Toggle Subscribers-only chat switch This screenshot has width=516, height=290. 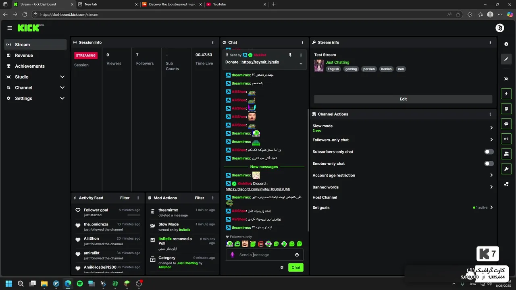tap(489, 152)
